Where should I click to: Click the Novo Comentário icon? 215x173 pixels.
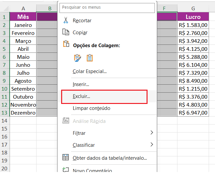pyautogui.click(x=66, y=170)
